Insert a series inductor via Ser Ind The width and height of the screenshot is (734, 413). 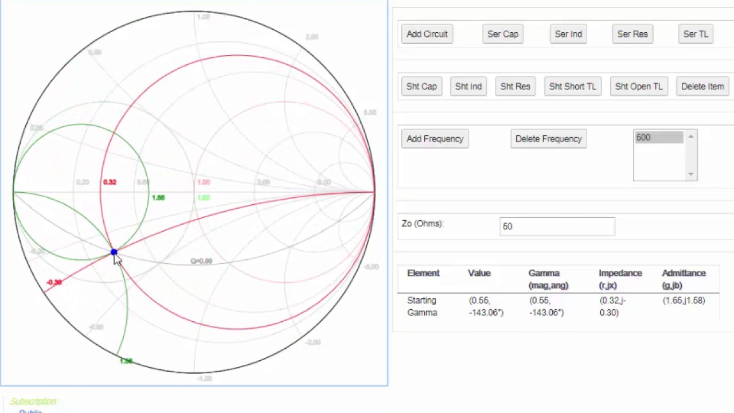[x=568, y=34]
